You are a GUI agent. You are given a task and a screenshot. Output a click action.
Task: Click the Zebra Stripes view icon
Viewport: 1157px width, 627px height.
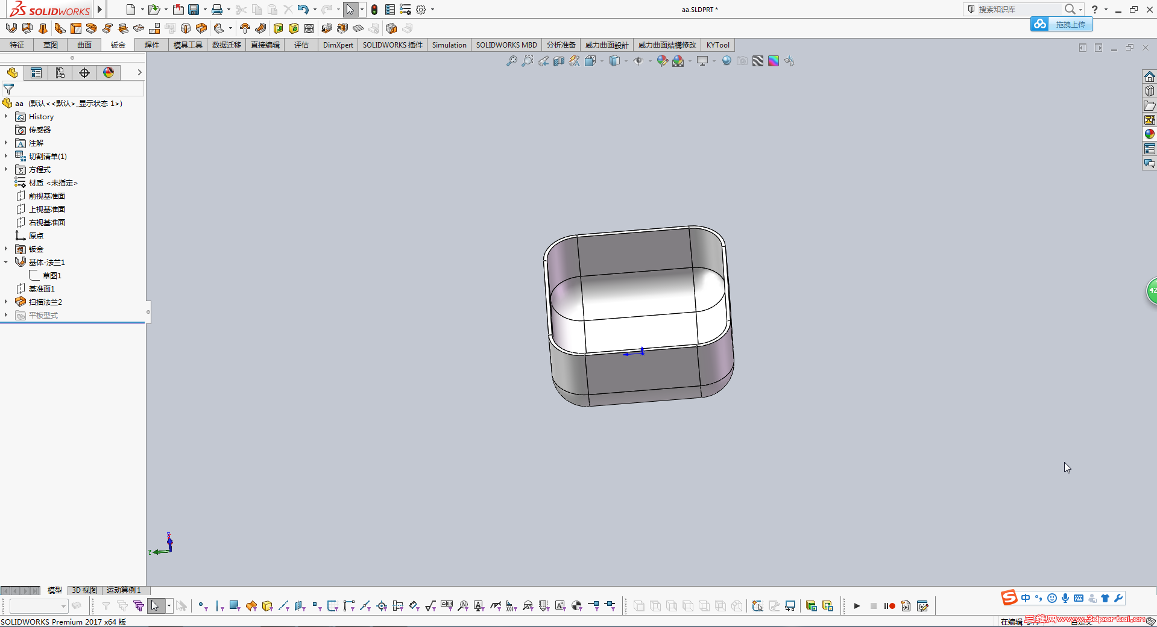point(758,61)
